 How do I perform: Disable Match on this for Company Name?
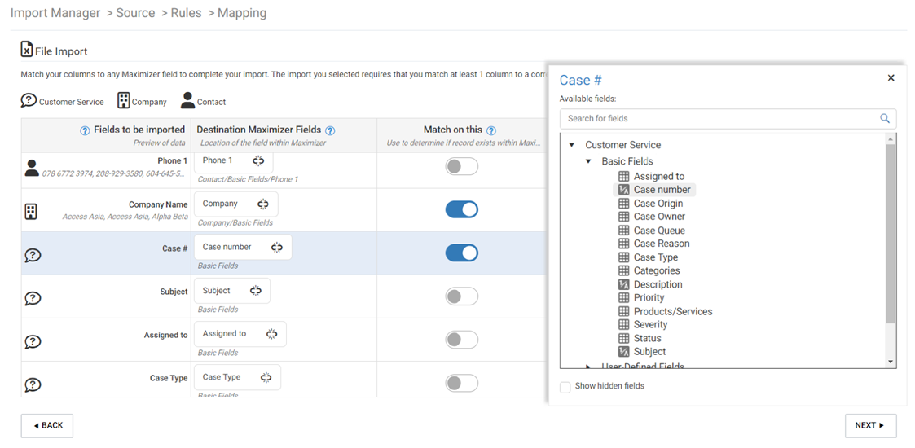(x=462, y=209)
